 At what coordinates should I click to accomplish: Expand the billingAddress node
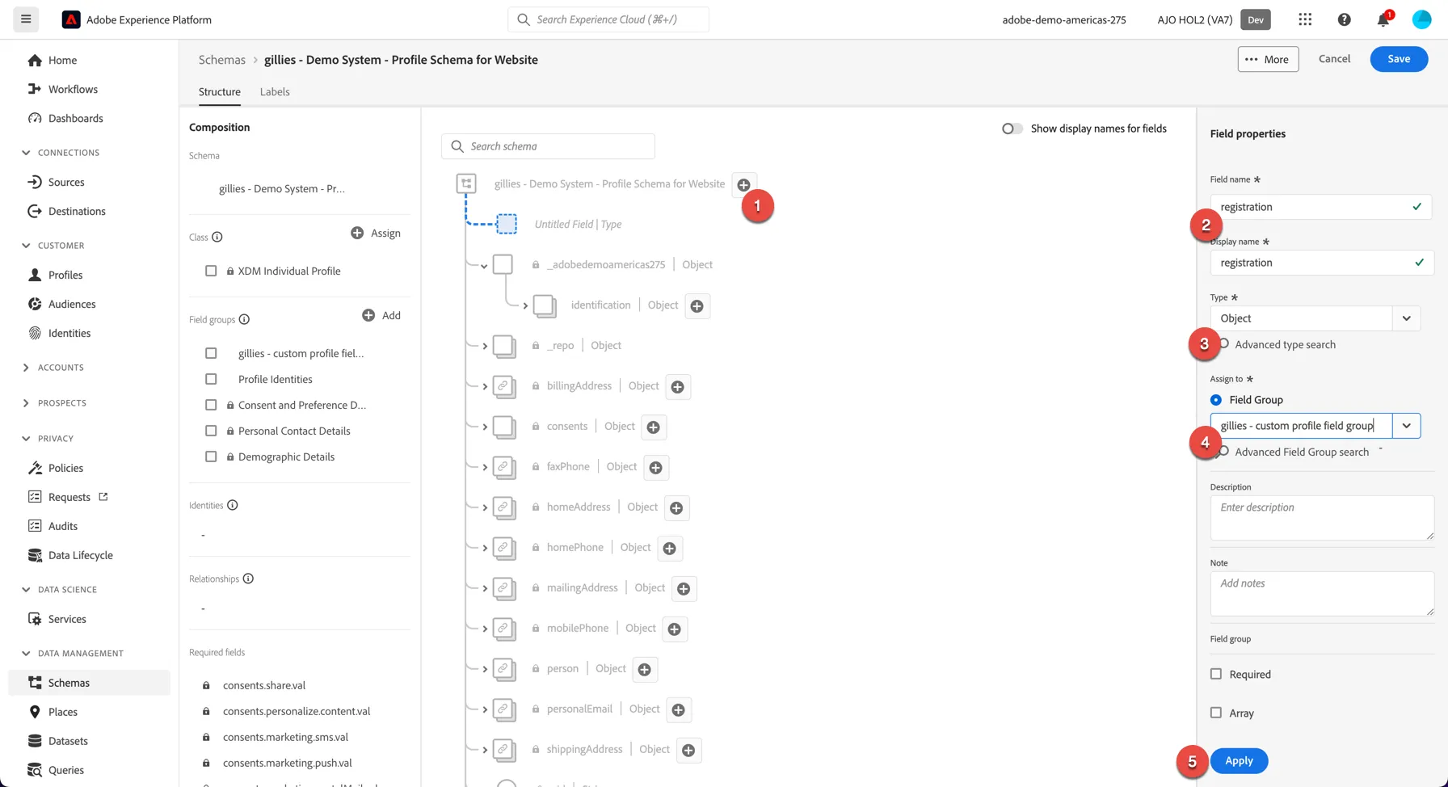(485, 386)
